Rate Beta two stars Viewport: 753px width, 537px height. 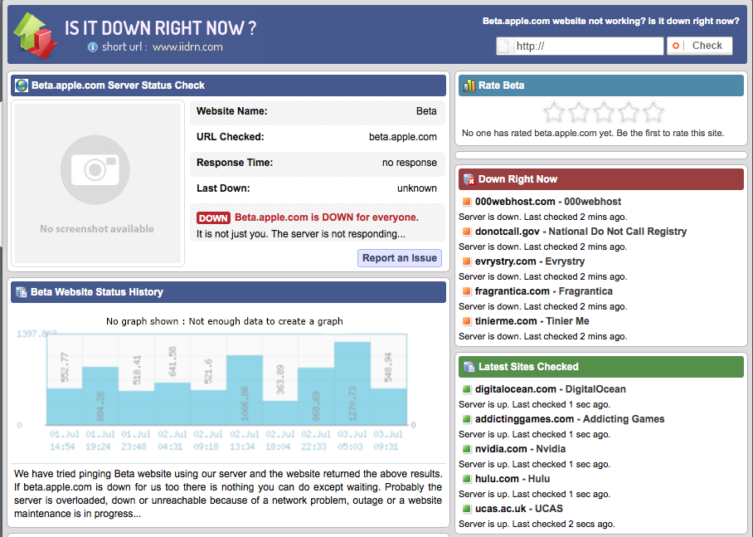579,113
